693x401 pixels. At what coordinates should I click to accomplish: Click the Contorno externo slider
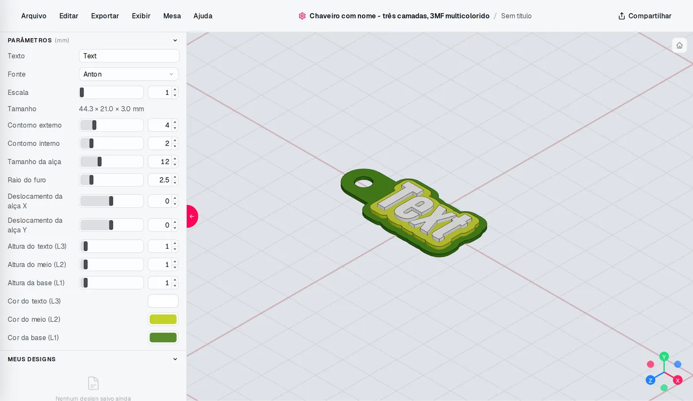111,125
